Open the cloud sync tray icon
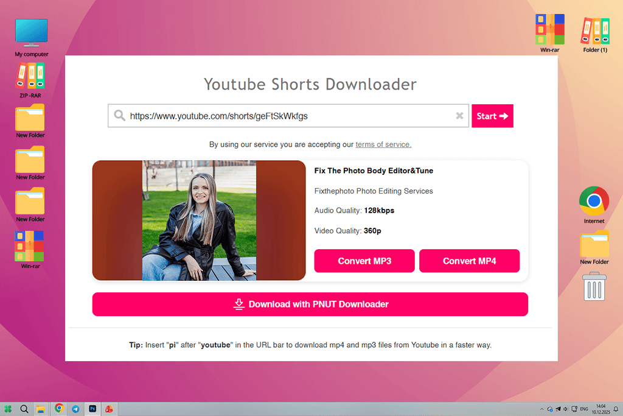This screenshot has height=416, width=623. pos(550,409)
